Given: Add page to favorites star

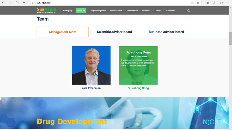Looking at the screenshot, I should click(198, 3).
